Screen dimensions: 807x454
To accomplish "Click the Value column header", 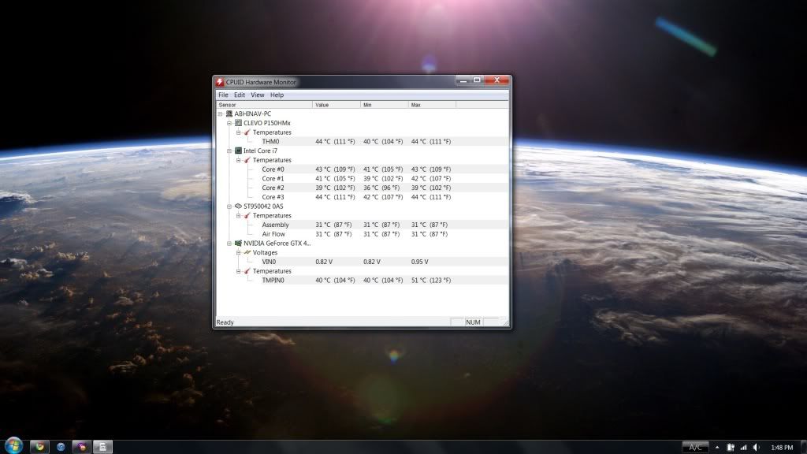I will click(337, 105).
